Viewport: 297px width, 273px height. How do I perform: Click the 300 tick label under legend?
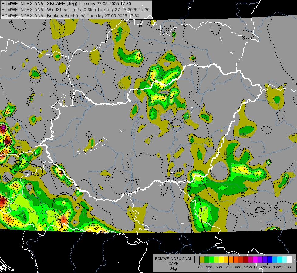[209, 267]
